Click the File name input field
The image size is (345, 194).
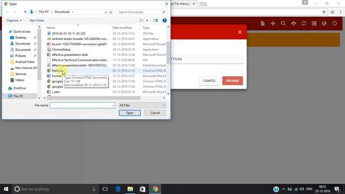81,106
